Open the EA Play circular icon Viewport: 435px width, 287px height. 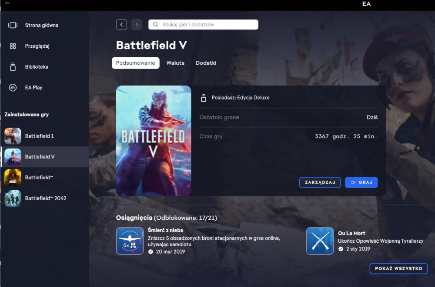point(13,88)
